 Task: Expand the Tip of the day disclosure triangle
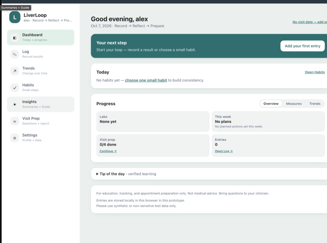[x=97, y=174]
